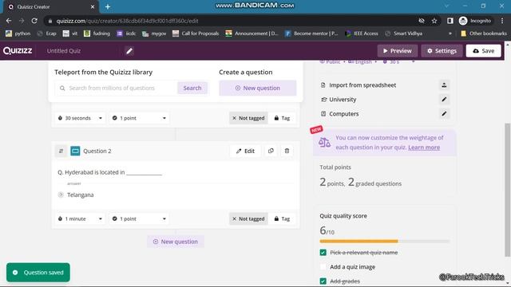
Task: Delete Question 2 using trash icon
Action: tap(287, 151)
